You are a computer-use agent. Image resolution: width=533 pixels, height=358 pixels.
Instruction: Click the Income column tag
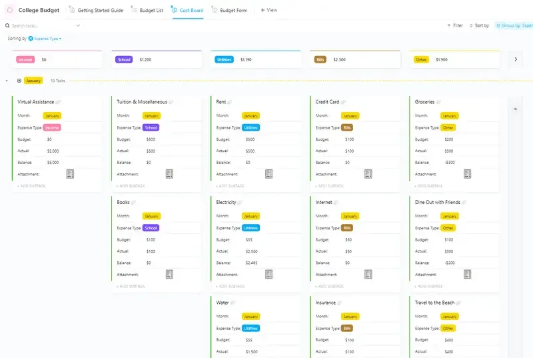point(25,59)
